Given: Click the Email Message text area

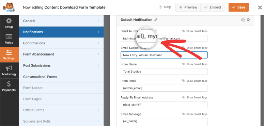Looking at the screenshot, I should coord(164,122).
